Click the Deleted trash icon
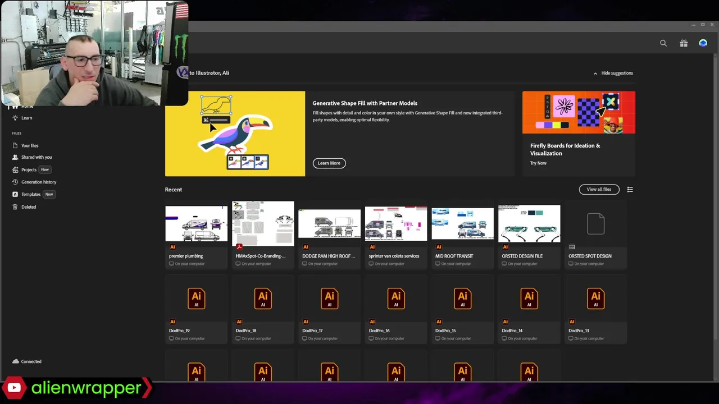 [15, 207]
